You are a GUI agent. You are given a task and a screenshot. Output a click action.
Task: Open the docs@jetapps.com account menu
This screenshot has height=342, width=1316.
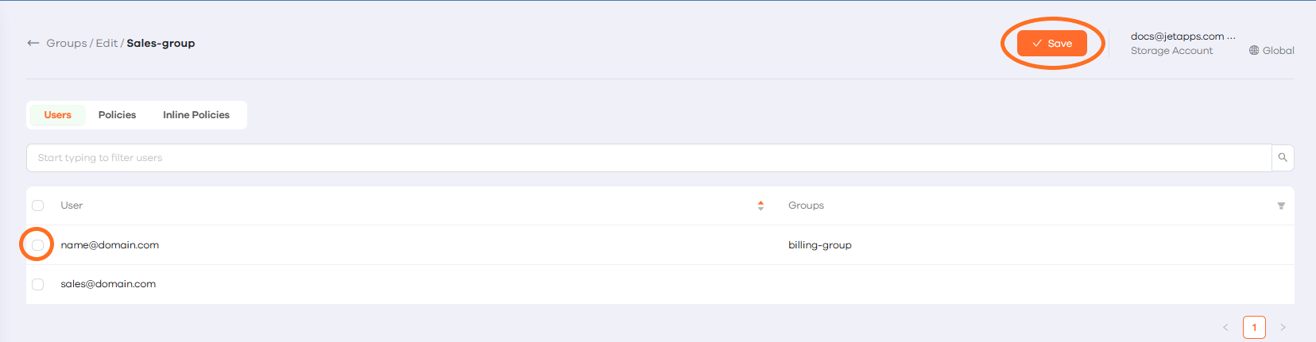coord(1182,37)
